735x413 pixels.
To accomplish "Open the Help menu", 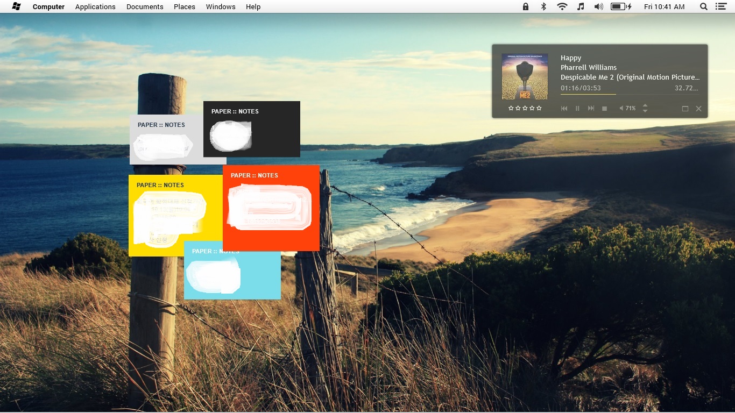I will click(253, 7).
